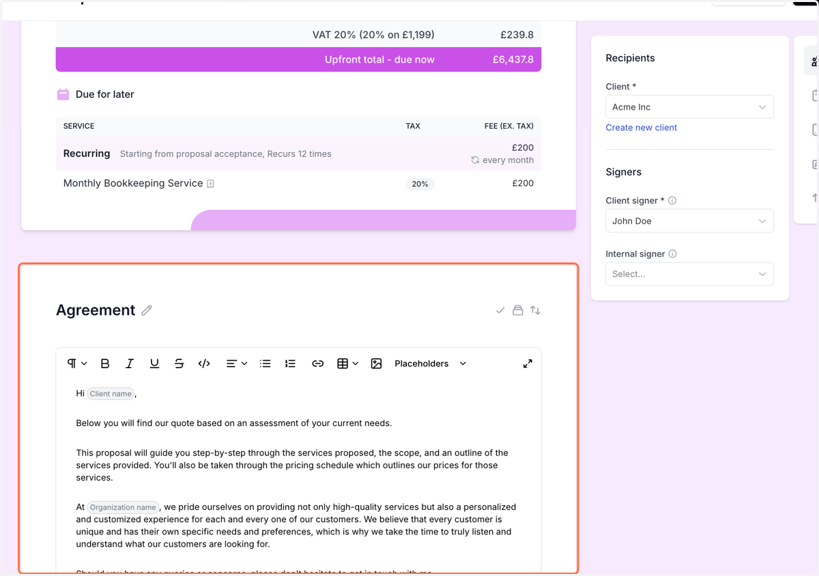Click the 20% tax badge
The width and height of the screenshot is (819, 576).
(420, 184)
